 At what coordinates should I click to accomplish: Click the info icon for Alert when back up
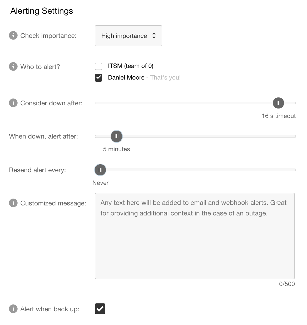13,309
